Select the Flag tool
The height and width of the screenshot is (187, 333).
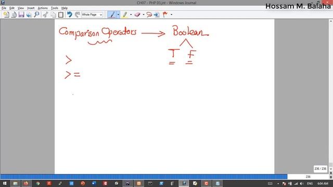165,15
